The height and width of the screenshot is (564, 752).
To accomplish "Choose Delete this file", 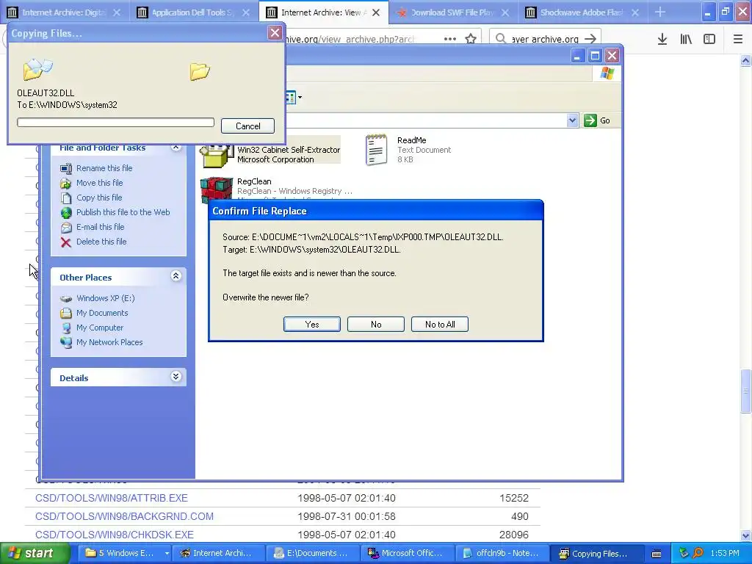I will click(101, 242).
